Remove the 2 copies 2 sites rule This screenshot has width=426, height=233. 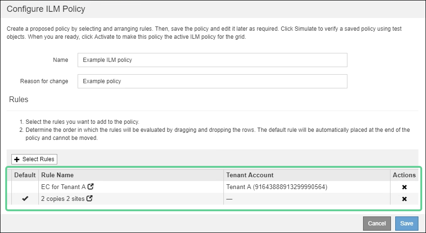(x=404, y=199)
